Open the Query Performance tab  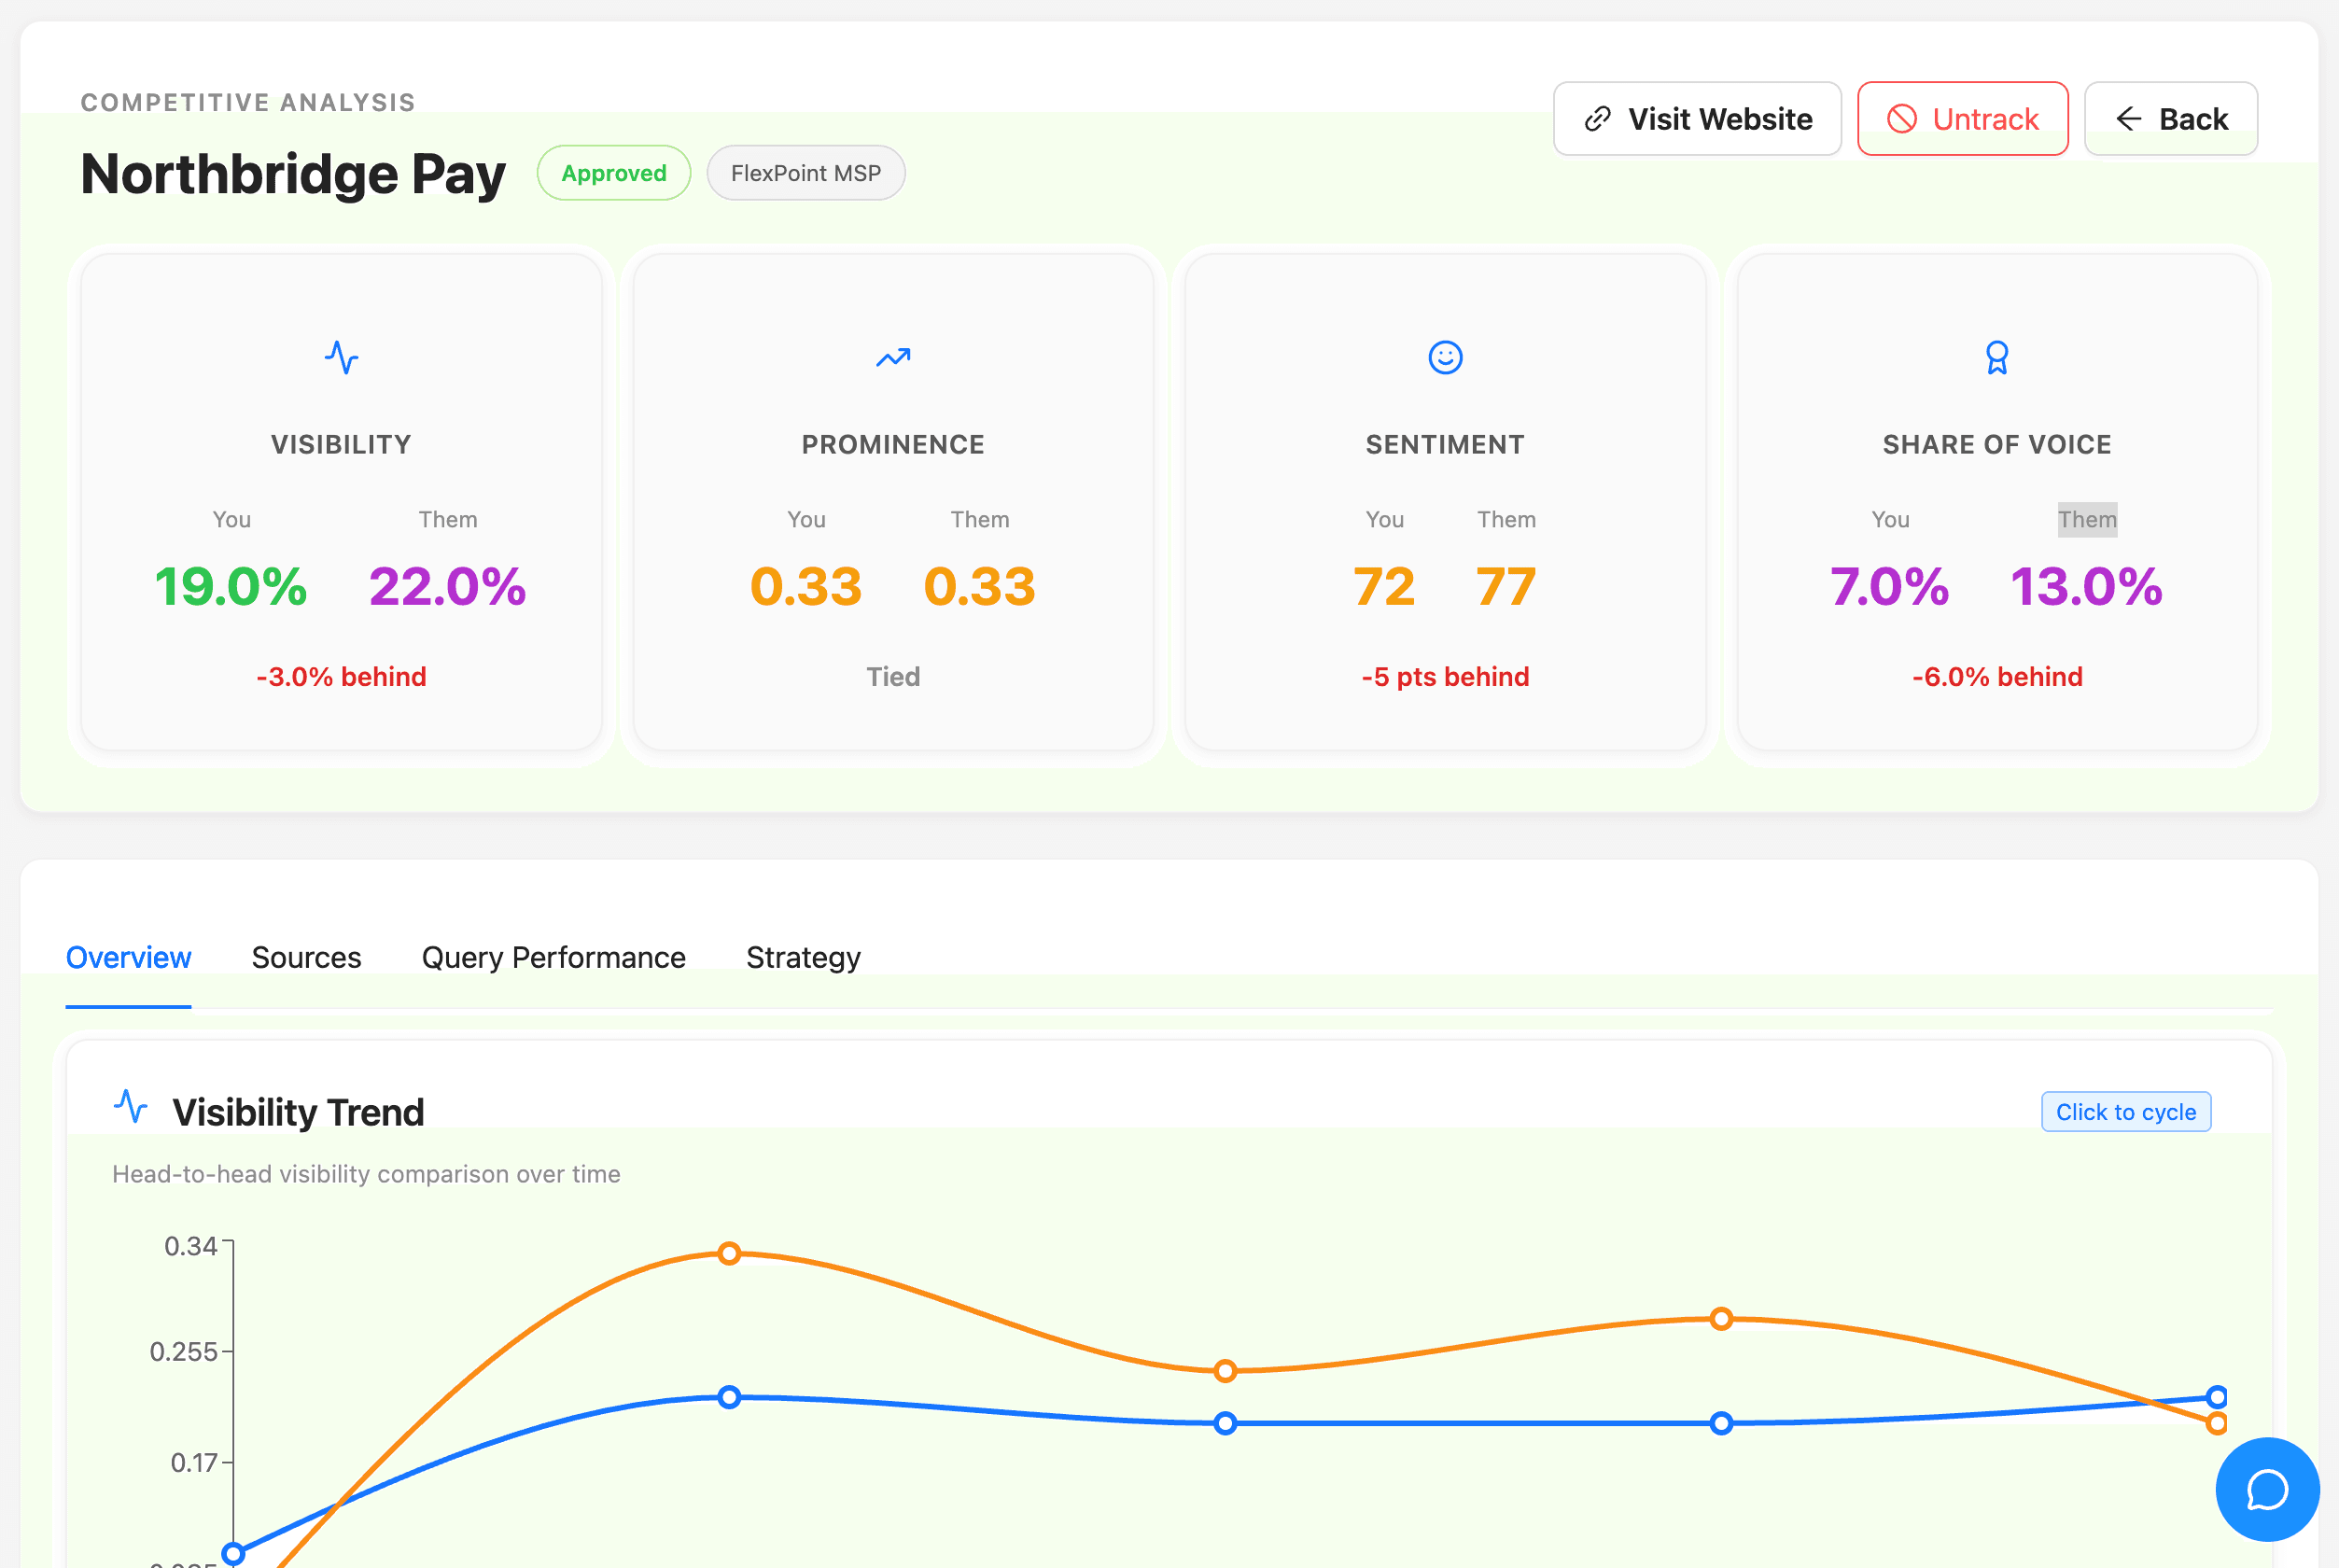[553, 957]
